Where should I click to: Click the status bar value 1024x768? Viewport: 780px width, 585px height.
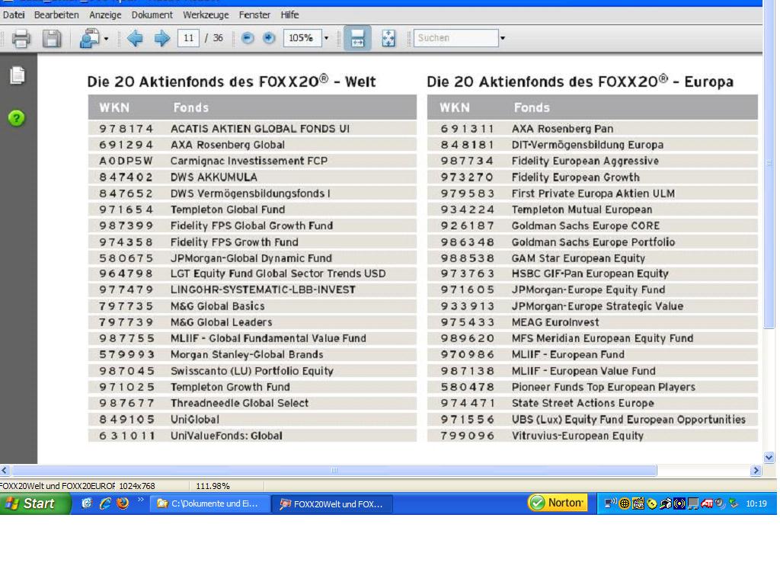(x=137, y=486)
